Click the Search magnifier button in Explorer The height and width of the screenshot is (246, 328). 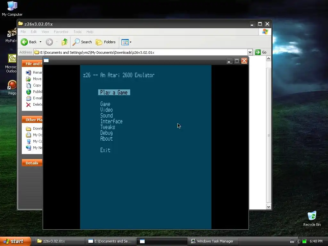(82, 42)
